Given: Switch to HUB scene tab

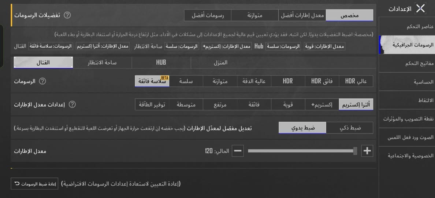Looking at the screenshot, I should point(161,62).
